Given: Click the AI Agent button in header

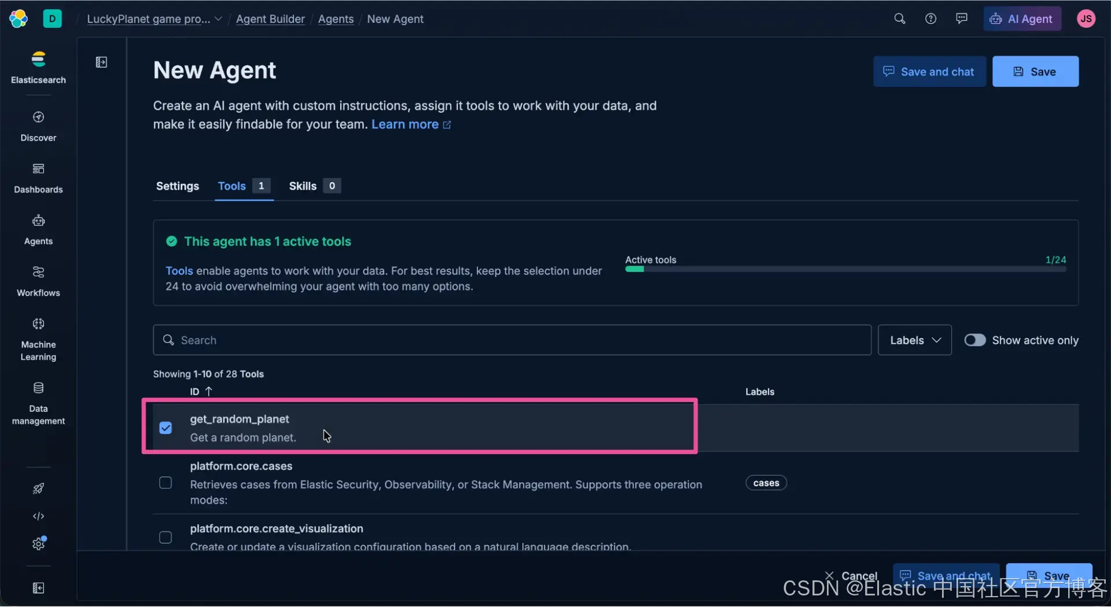Looking at the screenshot, I should (1022, 19).
